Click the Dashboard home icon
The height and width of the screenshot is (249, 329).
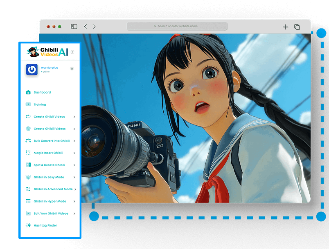tap(28, 92)
